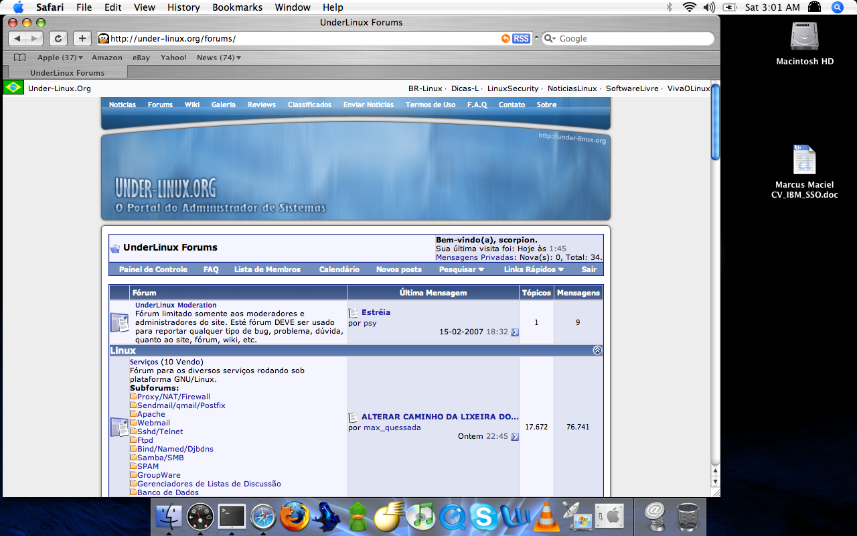
Task: Launch Skype from the Dock
Action: coord(483,517)
